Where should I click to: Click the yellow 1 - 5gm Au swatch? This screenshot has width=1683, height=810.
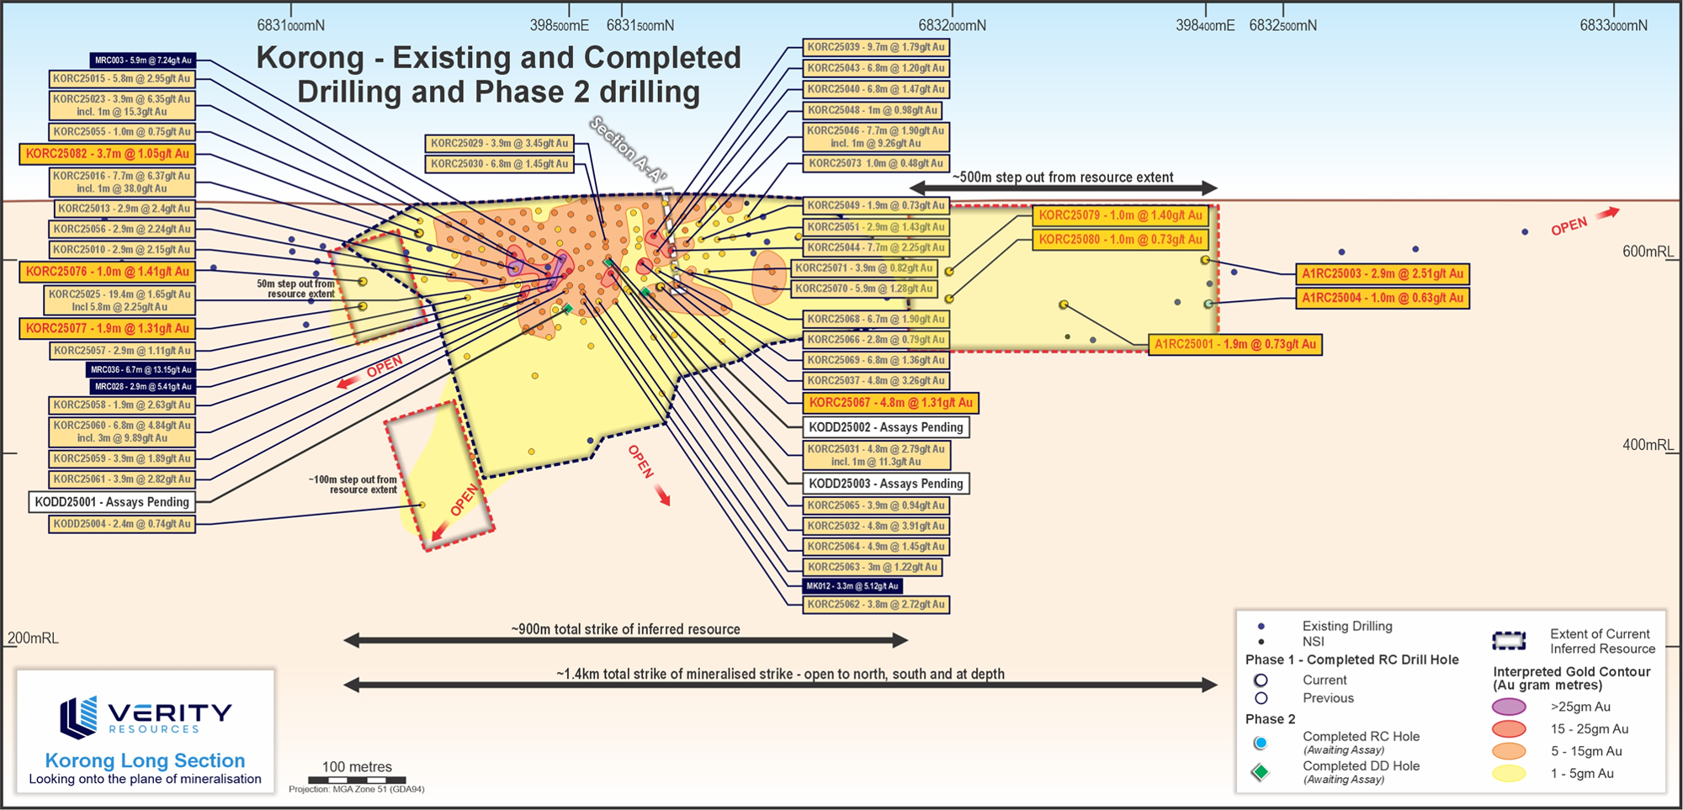[x=1509, y=774]
